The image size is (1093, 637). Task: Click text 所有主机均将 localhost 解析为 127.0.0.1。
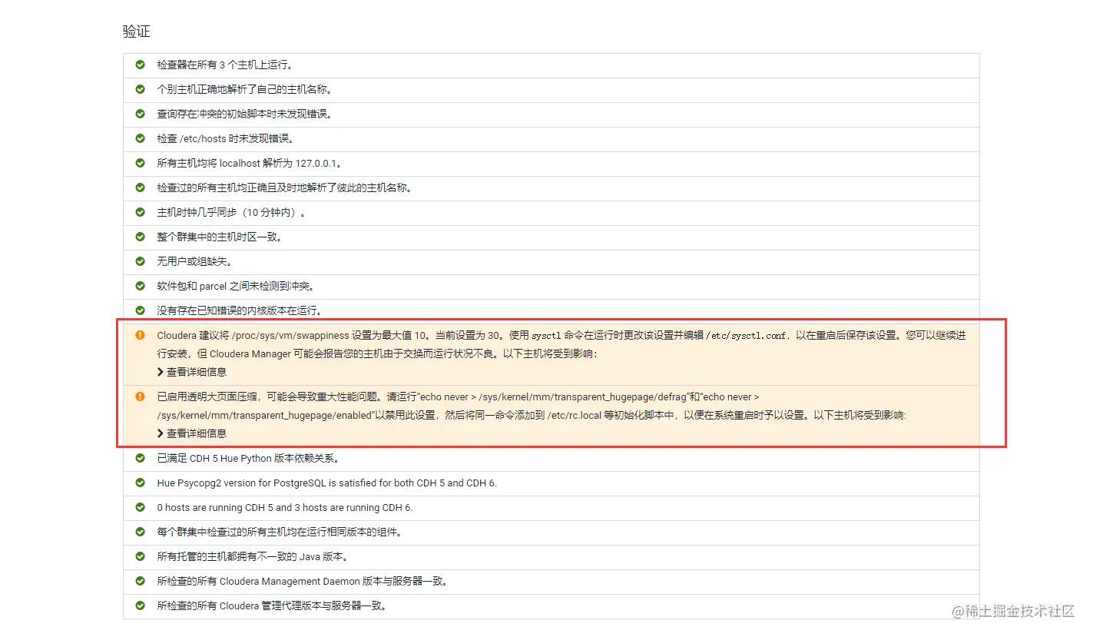coord(250,164)
